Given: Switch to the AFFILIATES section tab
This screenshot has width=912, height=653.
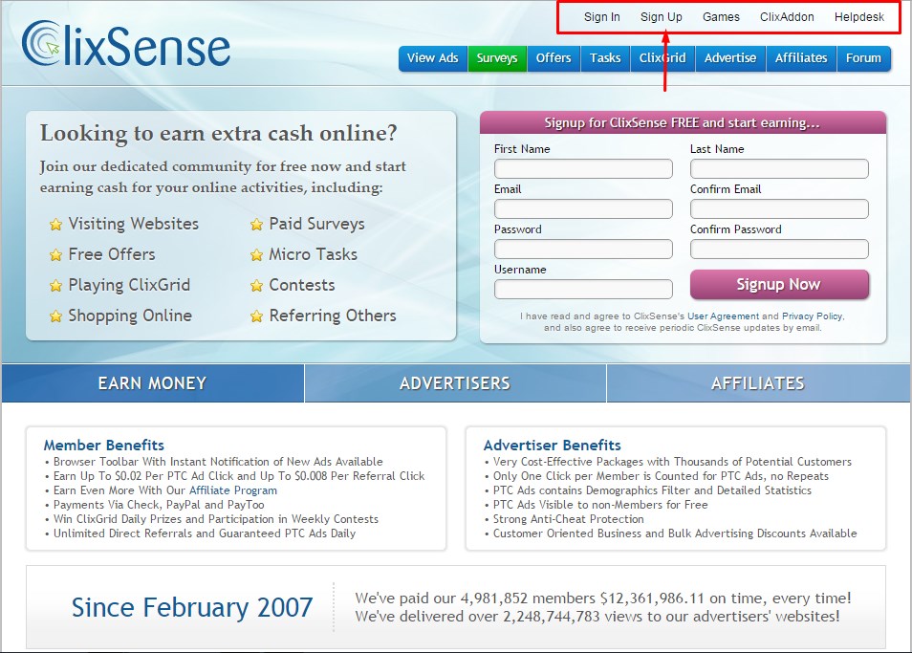Looking at the screenshot, I should coord(758,383).
